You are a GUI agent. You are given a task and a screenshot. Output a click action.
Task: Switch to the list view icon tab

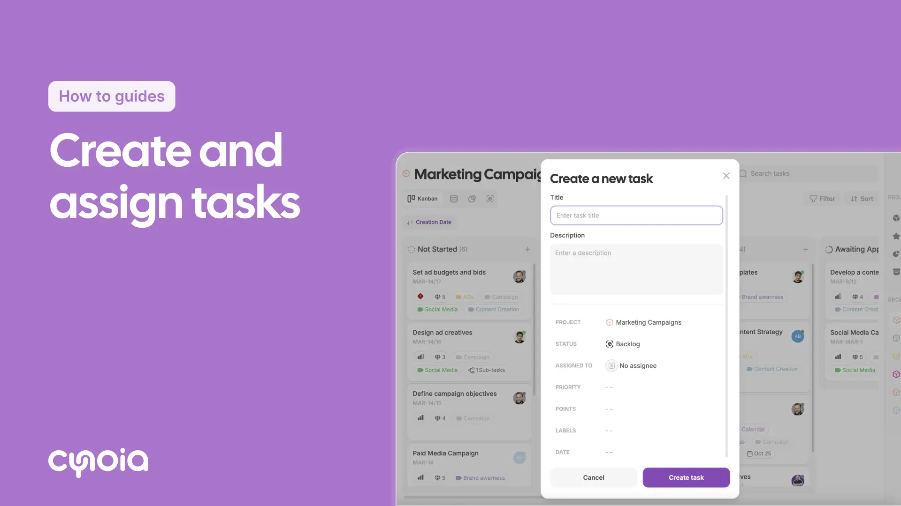(x=454, y=199)
